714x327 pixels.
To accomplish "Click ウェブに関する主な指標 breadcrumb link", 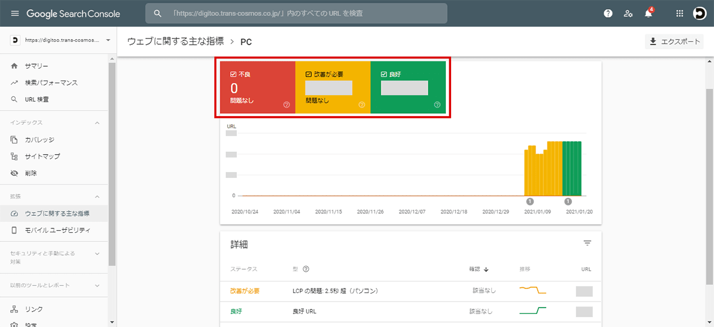I will point(176,41).
